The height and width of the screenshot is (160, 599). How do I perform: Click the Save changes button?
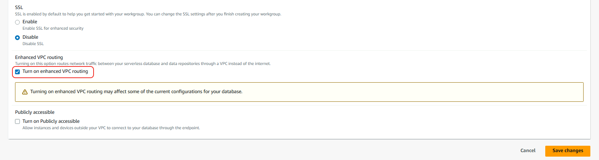(x=567, y=151)
